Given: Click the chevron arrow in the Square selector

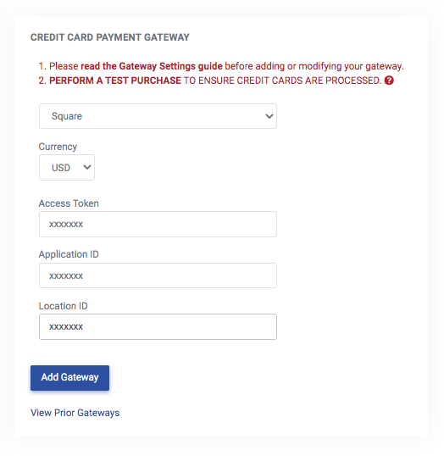Looking at the screenshot, I should pos(269,116).
